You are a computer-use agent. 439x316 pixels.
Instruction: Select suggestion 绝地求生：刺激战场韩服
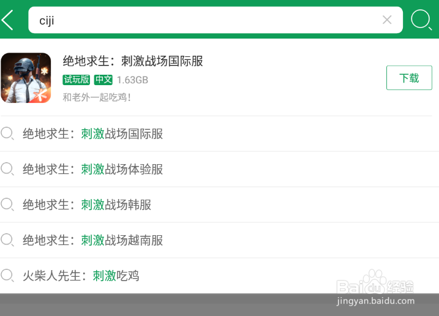219,205
